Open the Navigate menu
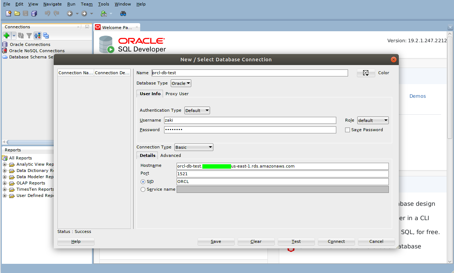Image resolution: width=454 pixels, height=273 pixels. click(x=53, y=4)
